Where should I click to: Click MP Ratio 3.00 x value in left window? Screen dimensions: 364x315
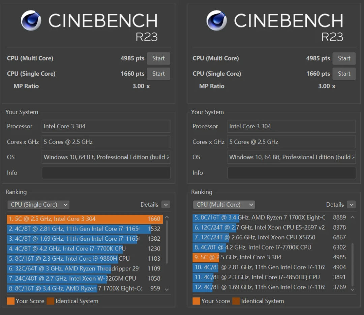coord(141,86)
